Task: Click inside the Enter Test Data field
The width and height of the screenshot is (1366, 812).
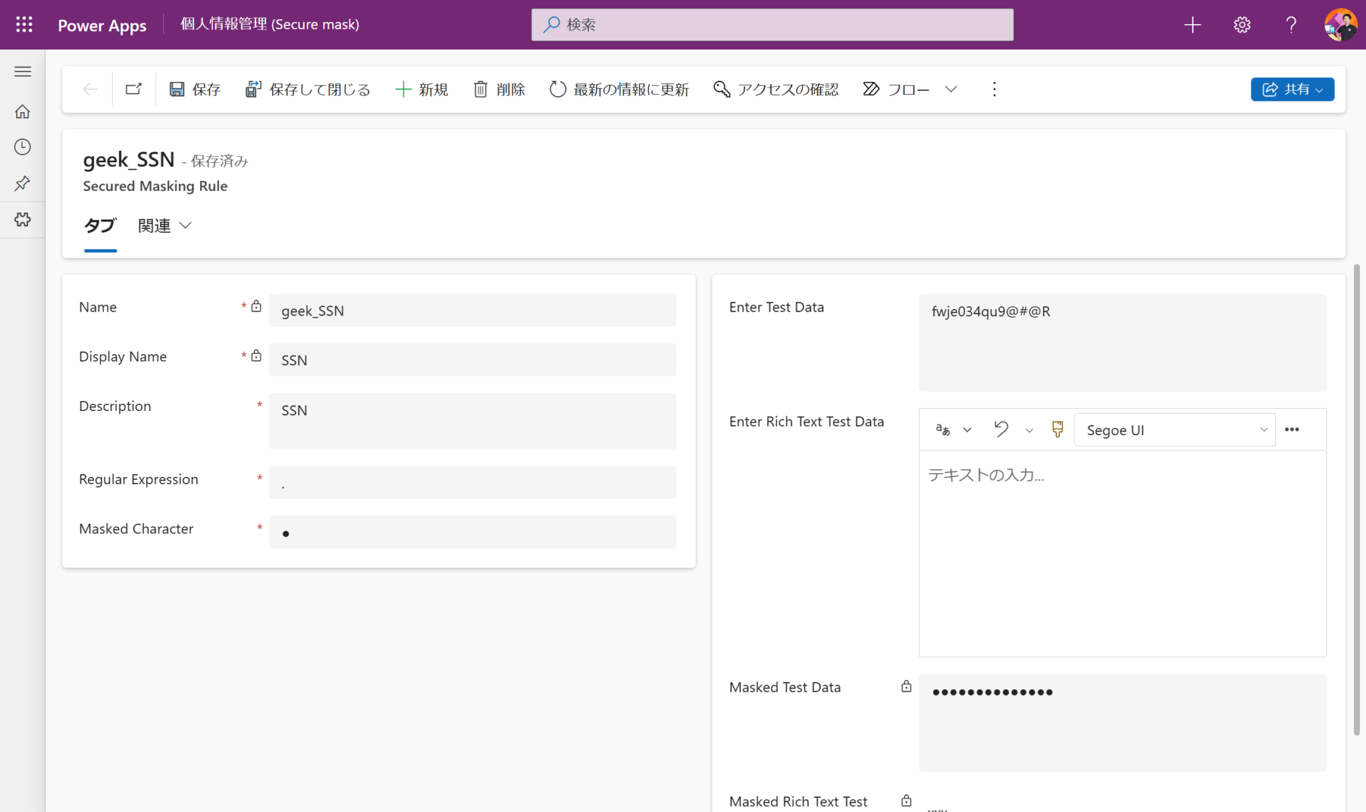Action: coord(1123,340)
